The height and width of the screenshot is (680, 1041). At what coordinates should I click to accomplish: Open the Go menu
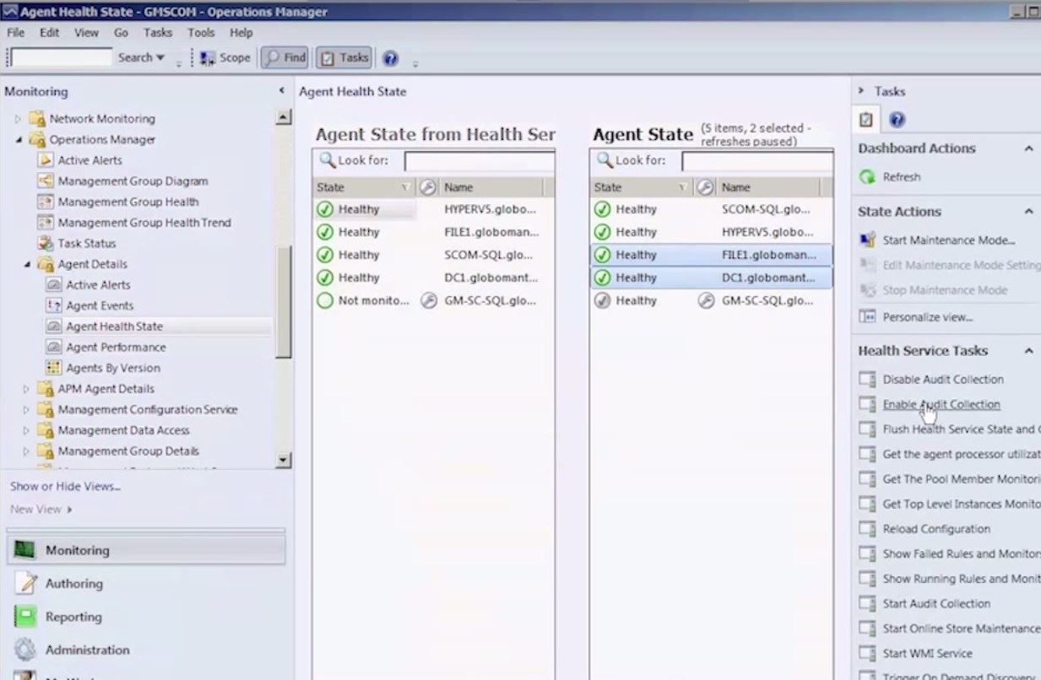[121, 33]
